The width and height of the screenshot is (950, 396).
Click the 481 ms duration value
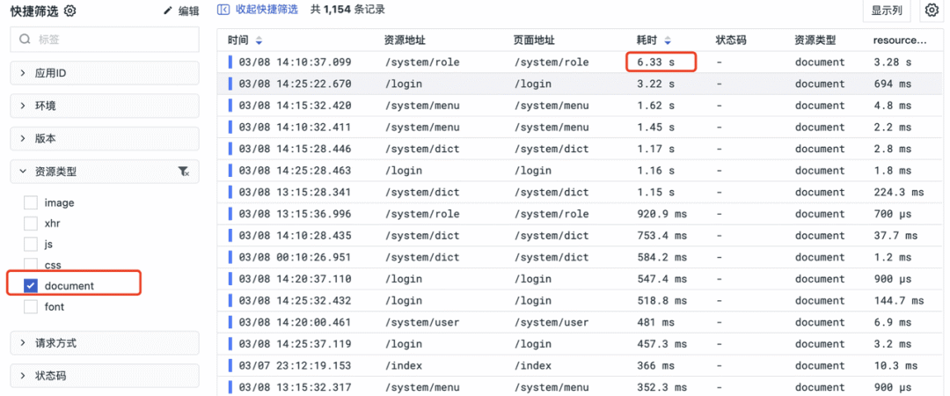pyautogui.click(x=655, y=322)
